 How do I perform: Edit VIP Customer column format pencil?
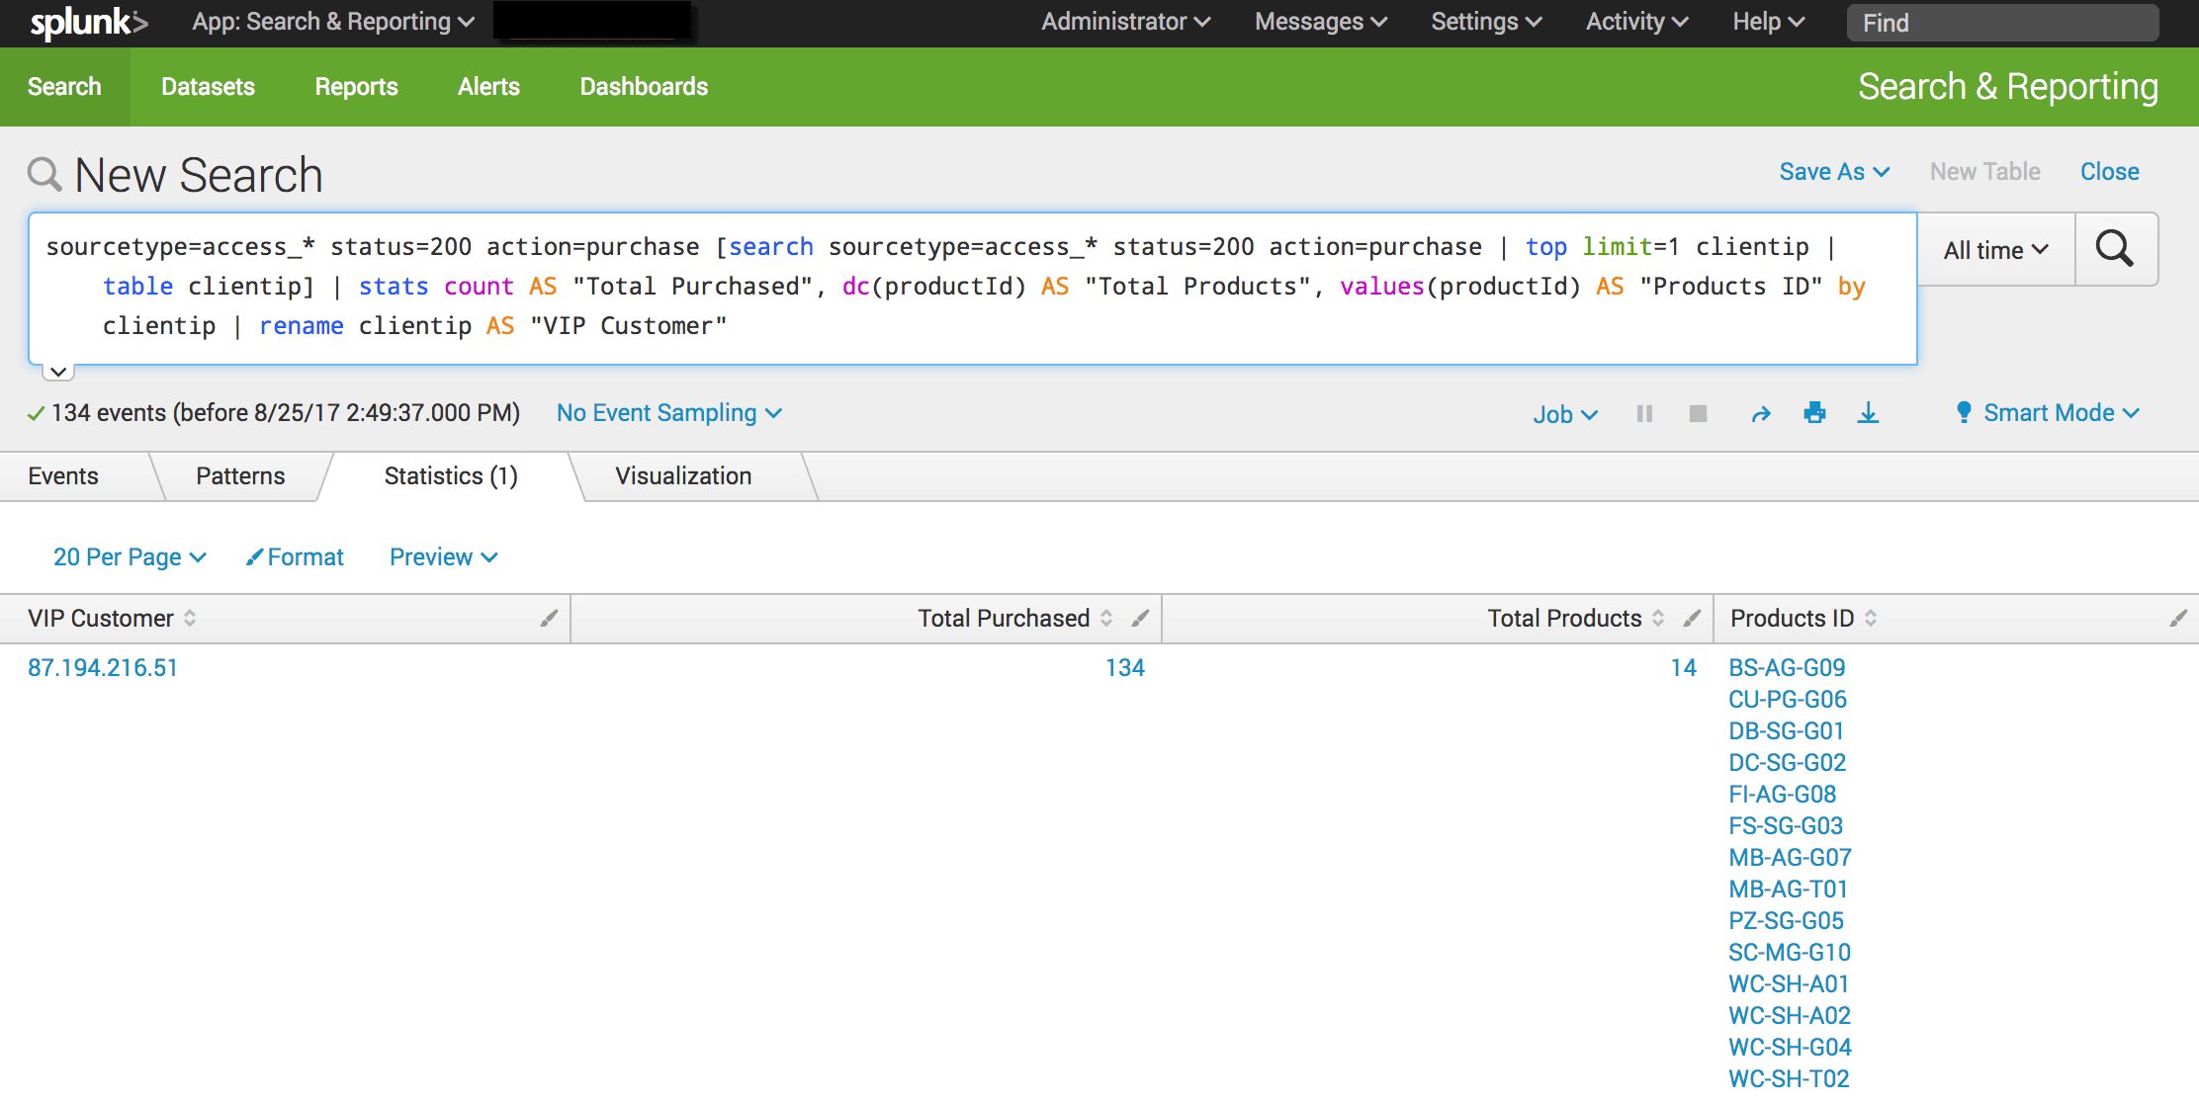(x=549, y=619)
